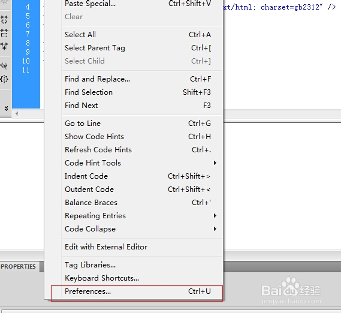Viewport: 341px width, 313px height.
Task: Click line number 7 in gutter
Action: pos(28,34)
